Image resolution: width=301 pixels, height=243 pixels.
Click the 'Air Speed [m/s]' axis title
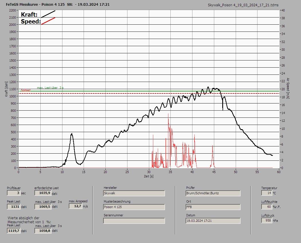[288, 88]
